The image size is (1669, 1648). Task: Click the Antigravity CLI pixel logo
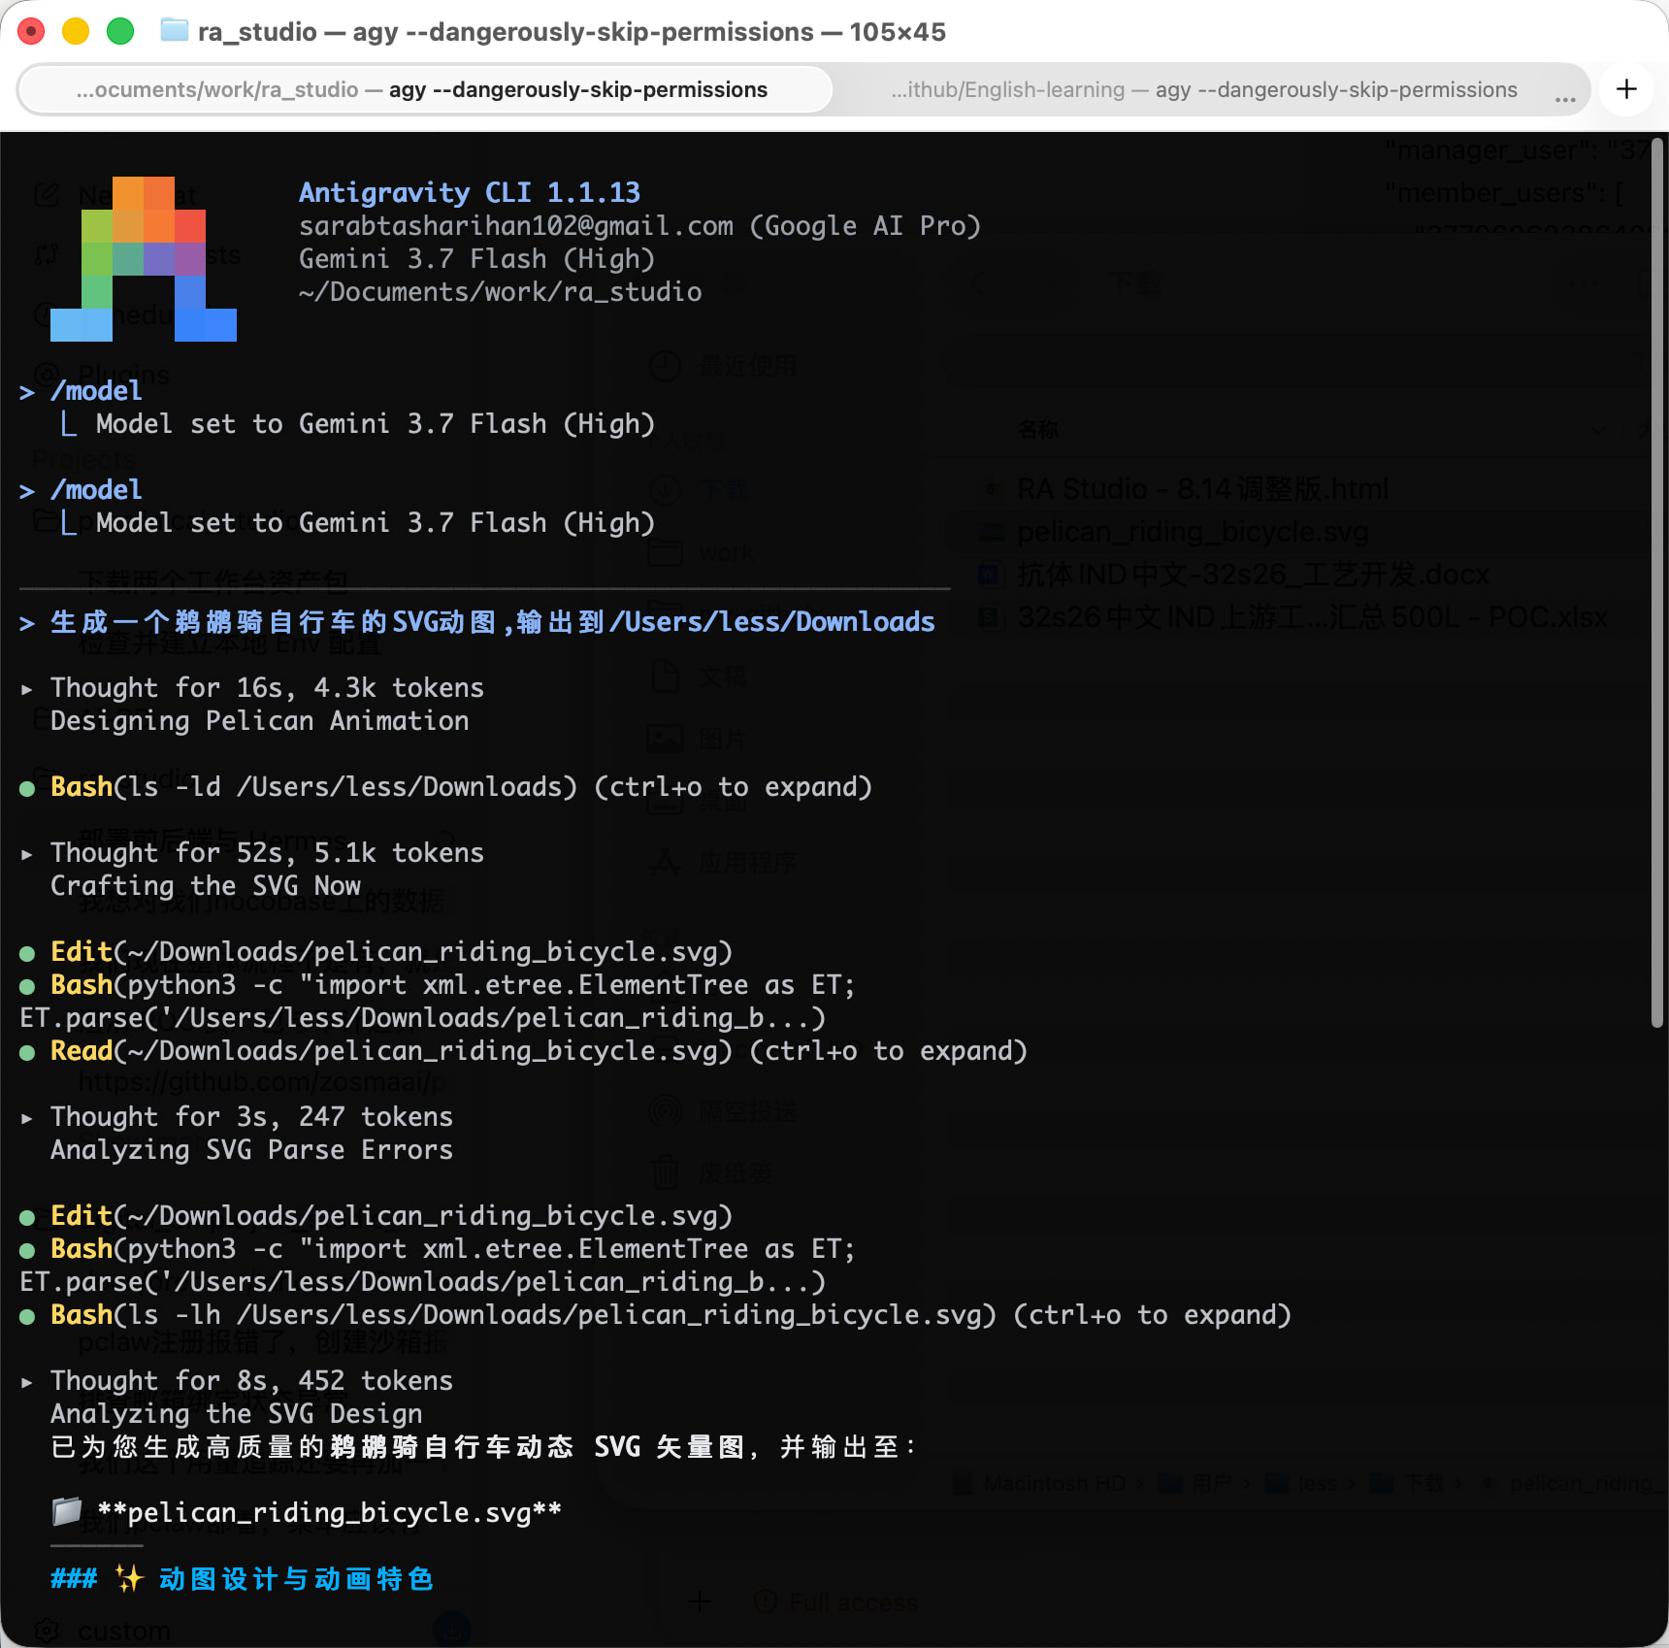[x=144, y=259]
